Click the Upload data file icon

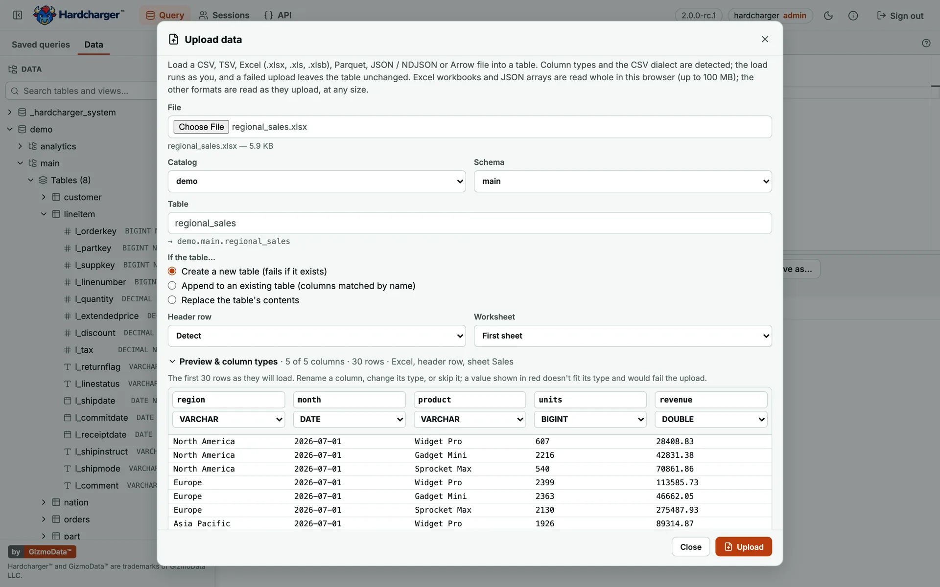point(173,39)
